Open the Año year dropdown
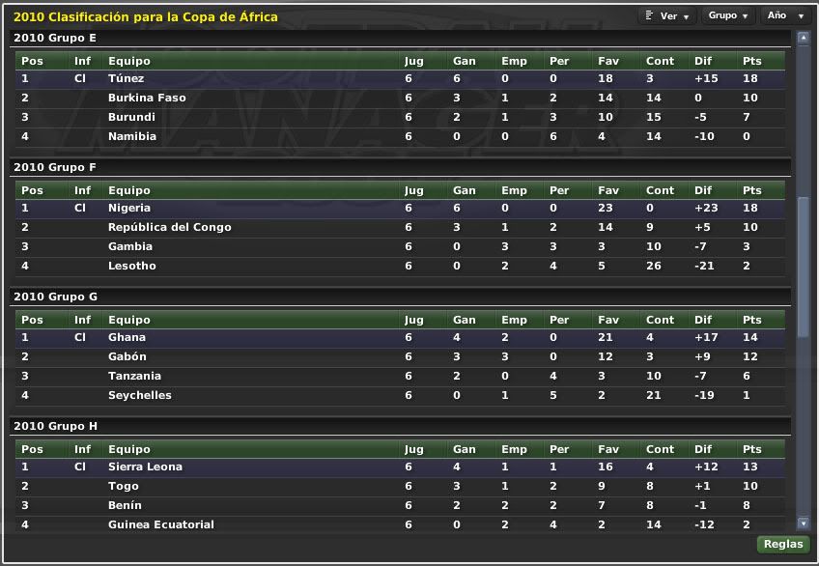The image size is (819, 566). pos(787,16)
